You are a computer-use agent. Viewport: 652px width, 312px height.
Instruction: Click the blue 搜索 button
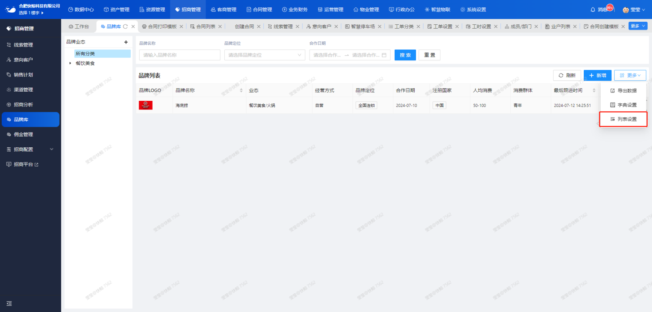click(405, 55)
